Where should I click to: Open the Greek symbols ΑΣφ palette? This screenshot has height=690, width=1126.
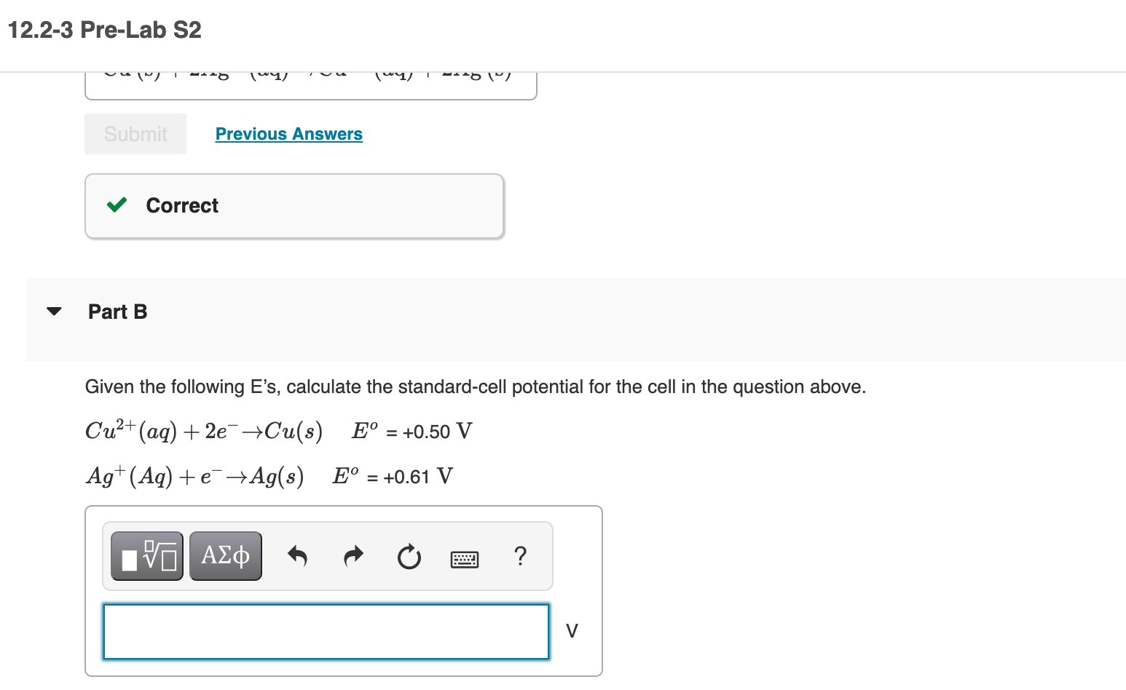[x=226, y=556]
